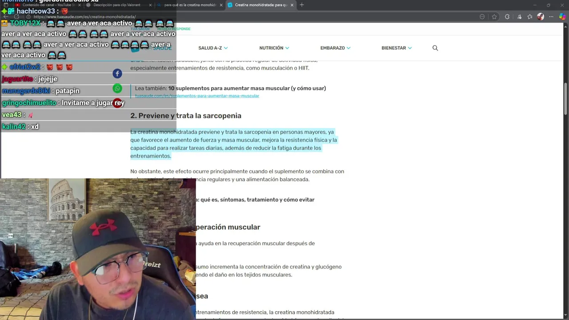Open a new browser tab with plus
Image resolution: width=569 pixels, height=320 pixels.
pyautogui.click(x=302, y=5)
